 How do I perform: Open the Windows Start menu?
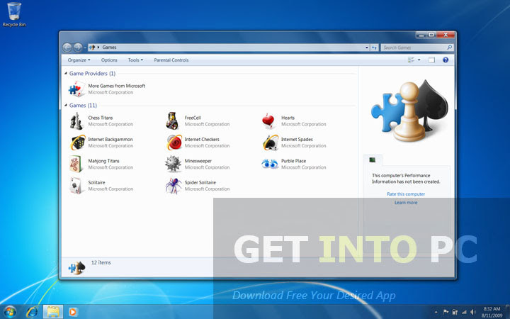click(x=10, y=312)
